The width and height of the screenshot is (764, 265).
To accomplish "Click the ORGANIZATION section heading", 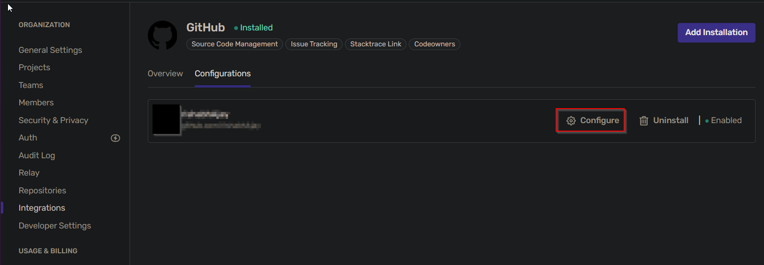I will click(44, 25).
